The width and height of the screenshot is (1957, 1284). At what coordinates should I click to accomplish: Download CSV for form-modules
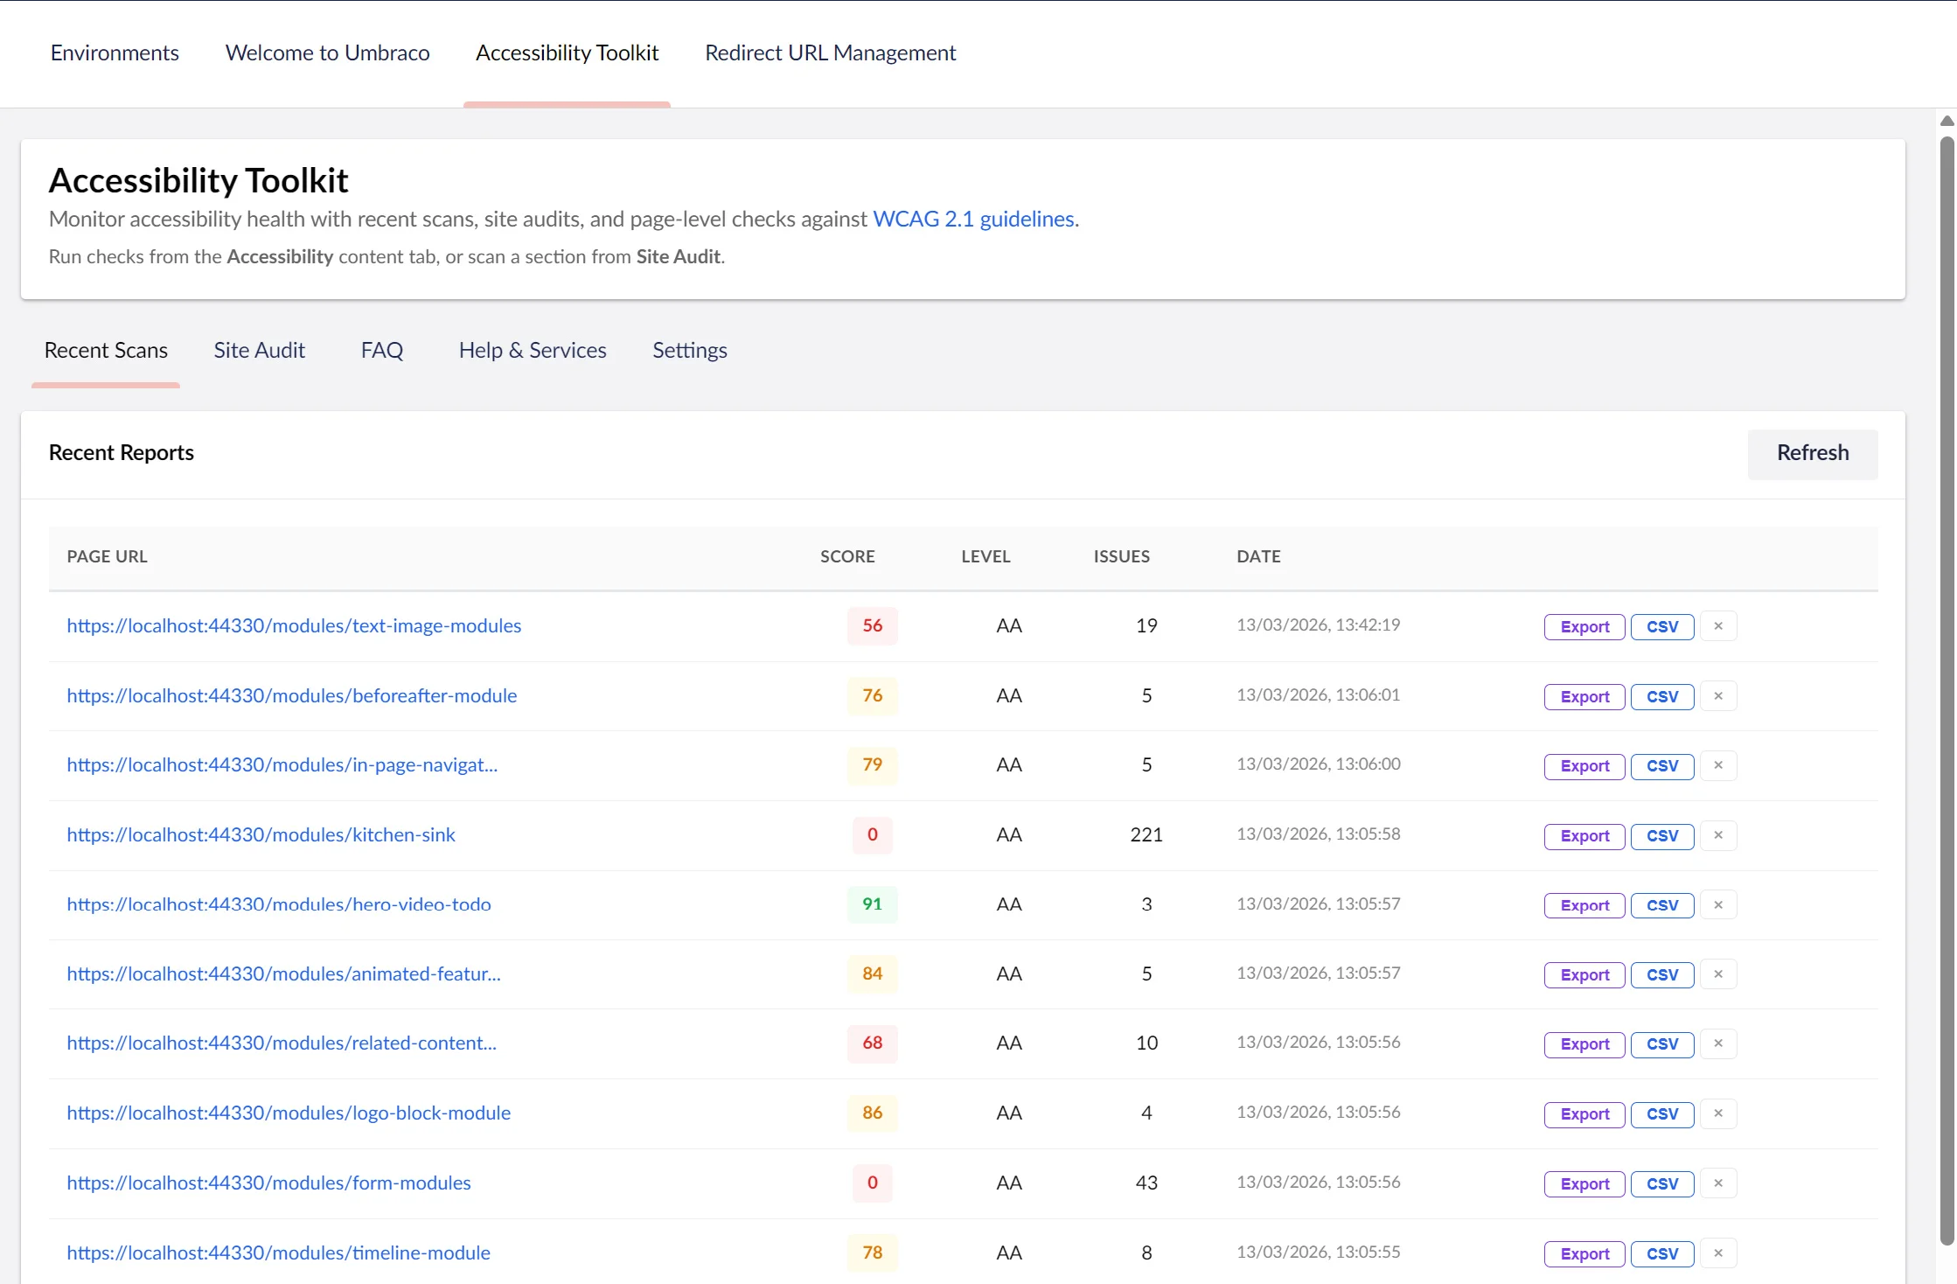tap(1662, 1184)
